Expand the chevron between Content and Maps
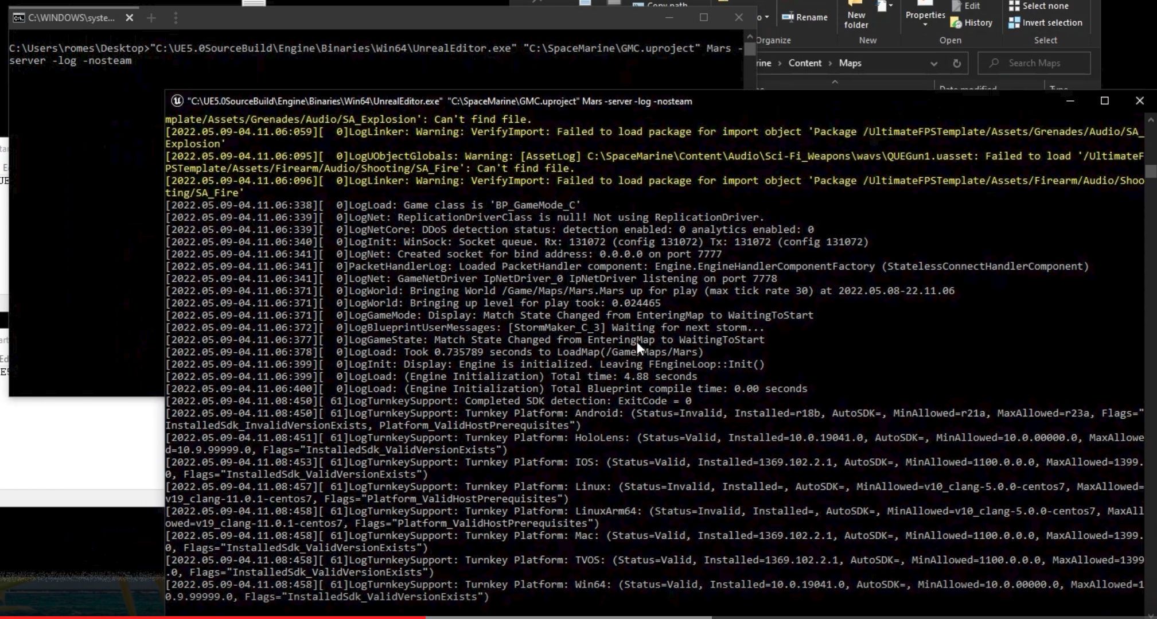The height and width of the screenshot is (619, 1157). (x=830, y=63)
